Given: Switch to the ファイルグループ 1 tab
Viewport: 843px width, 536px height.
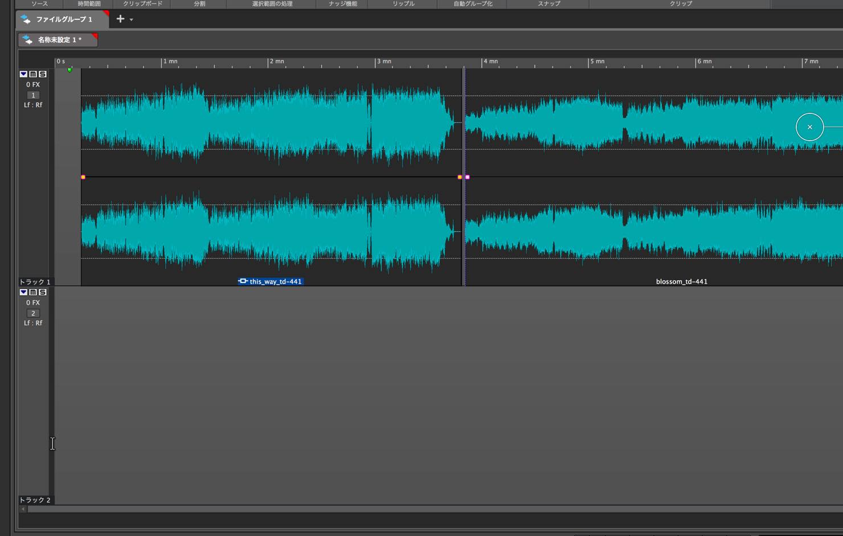Looking at the screenshot, I should click(x=62, y=19).
